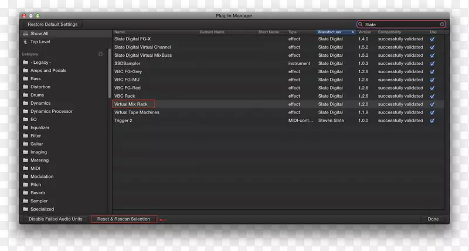Click the Dynamics Processor folder icon
Viewport: 469px width, 251px height.
click(26, 111)
